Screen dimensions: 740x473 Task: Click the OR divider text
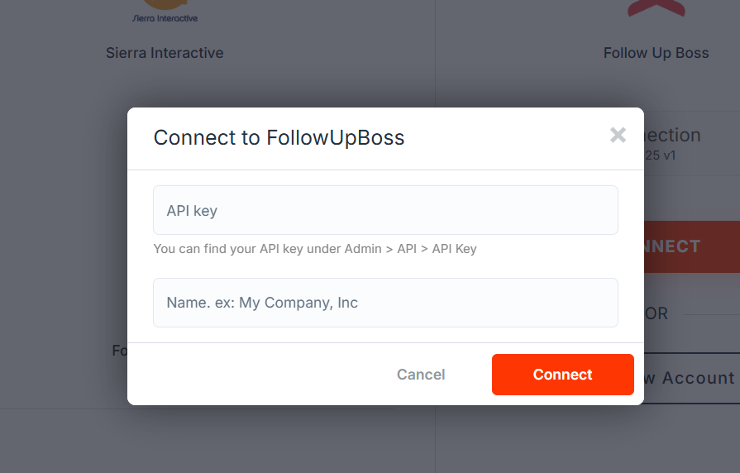pos(657,314)
